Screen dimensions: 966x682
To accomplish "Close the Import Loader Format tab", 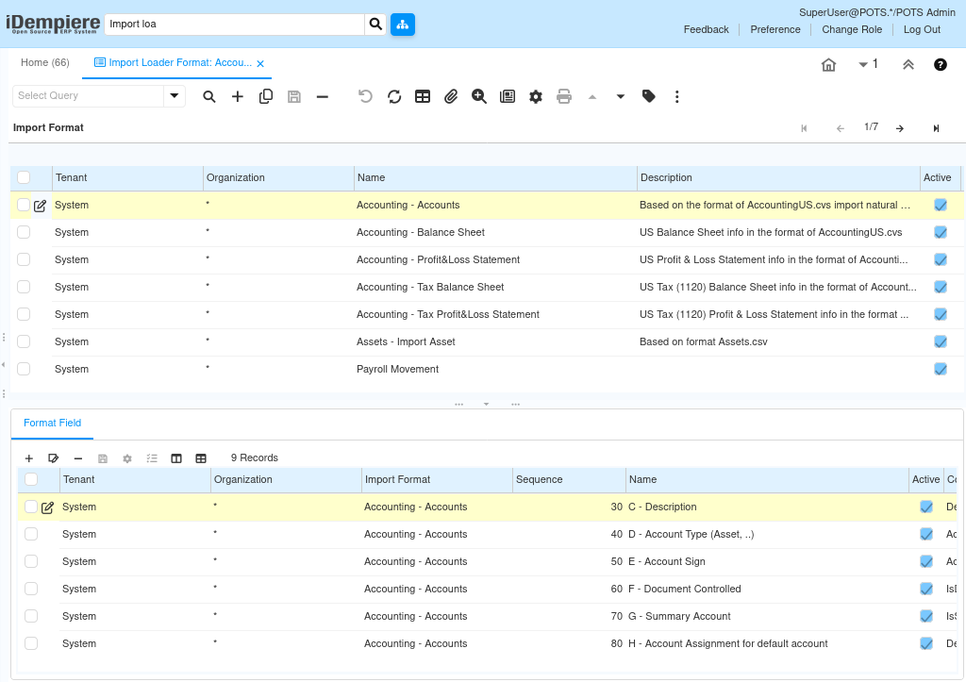I will pyautogui.click(x=260, y=63).
